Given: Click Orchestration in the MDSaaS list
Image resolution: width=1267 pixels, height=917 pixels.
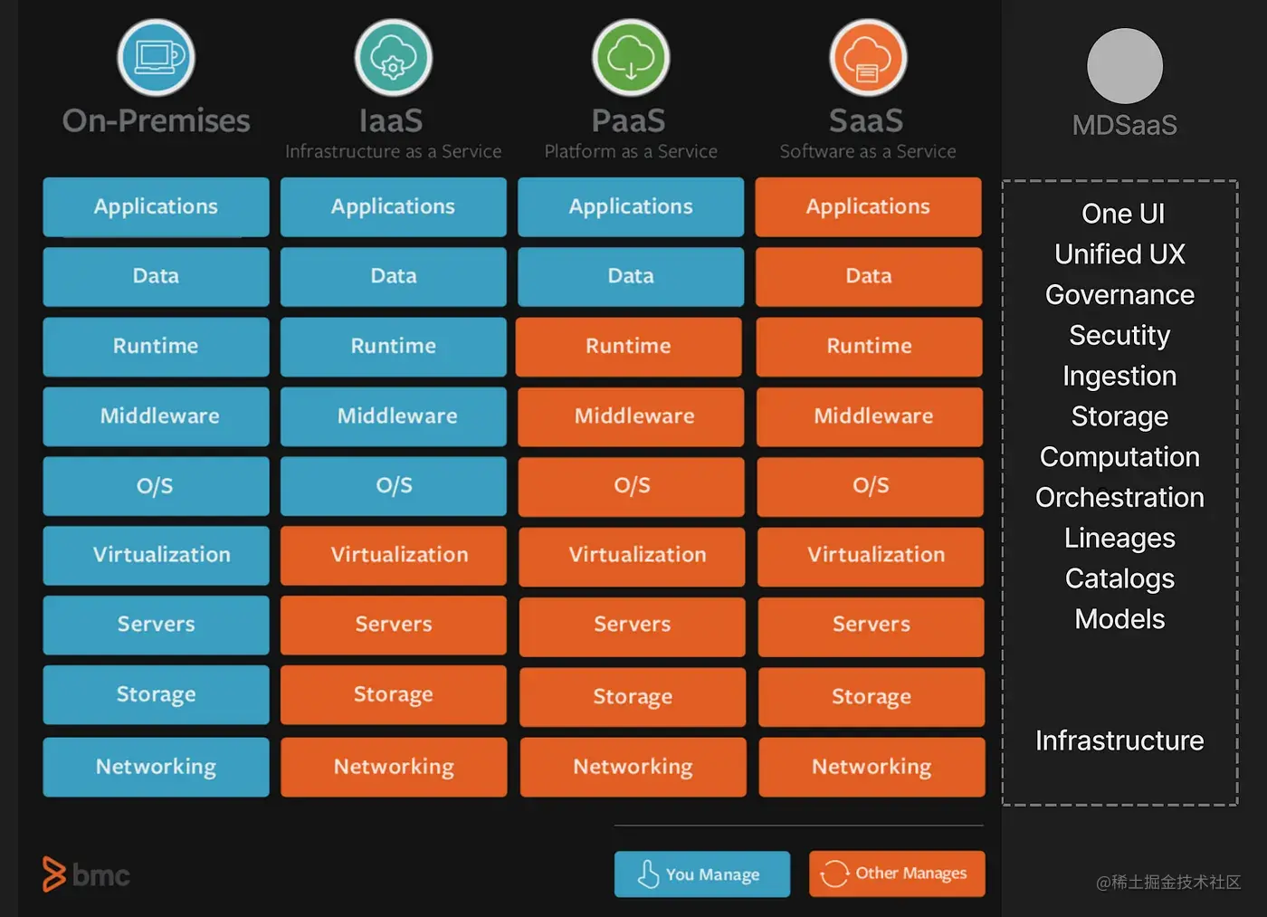Looking at the screenshot, I should coord(1119,498).
